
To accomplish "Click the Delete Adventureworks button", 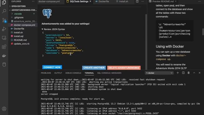I will coord(124,68).
